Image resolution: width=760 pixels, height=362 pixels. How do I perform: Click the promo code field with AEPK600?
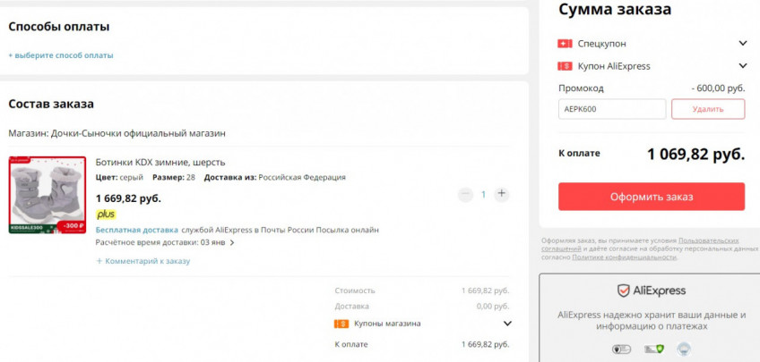point(611,109)
